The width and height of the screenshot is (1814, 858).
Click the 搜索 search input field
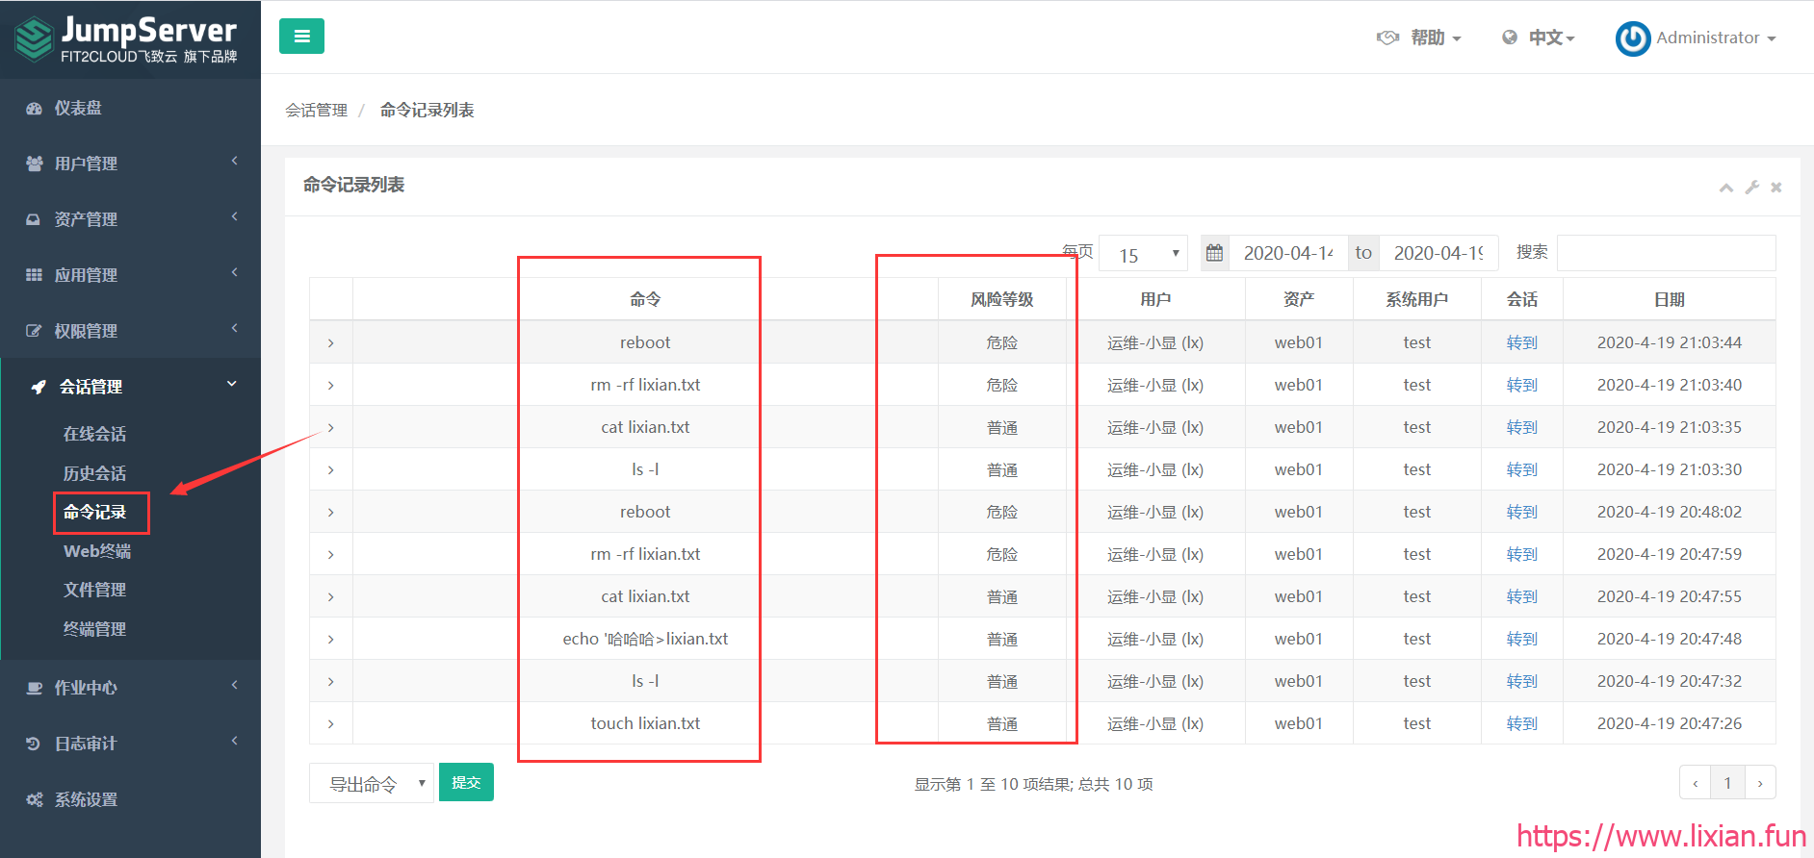[x=1666, y=253]
